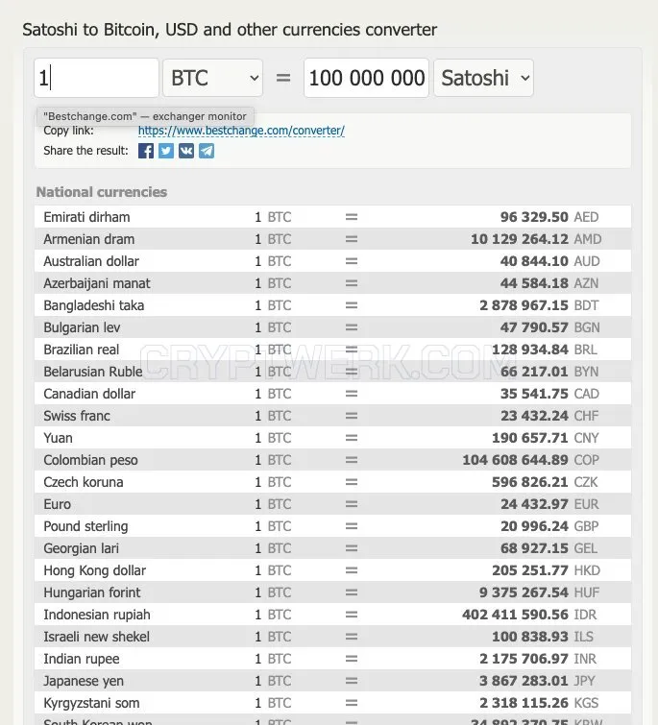Open the BTC currency dropdown
This screenshot has height=725, width=658.
212,78
